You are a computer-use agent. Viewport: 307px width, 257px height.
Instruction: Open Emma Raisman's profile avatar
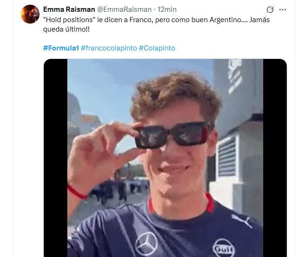tap(30, 14)
